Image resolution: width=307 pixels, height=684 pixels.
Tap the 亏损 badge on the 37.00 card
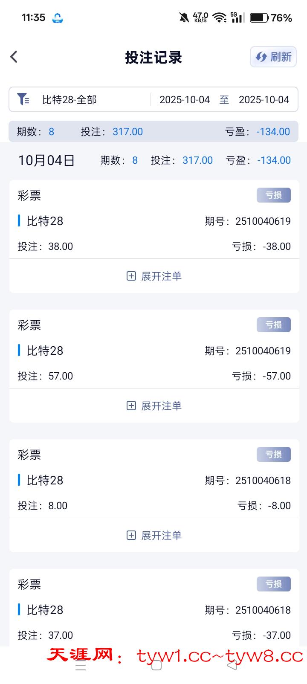273,584
